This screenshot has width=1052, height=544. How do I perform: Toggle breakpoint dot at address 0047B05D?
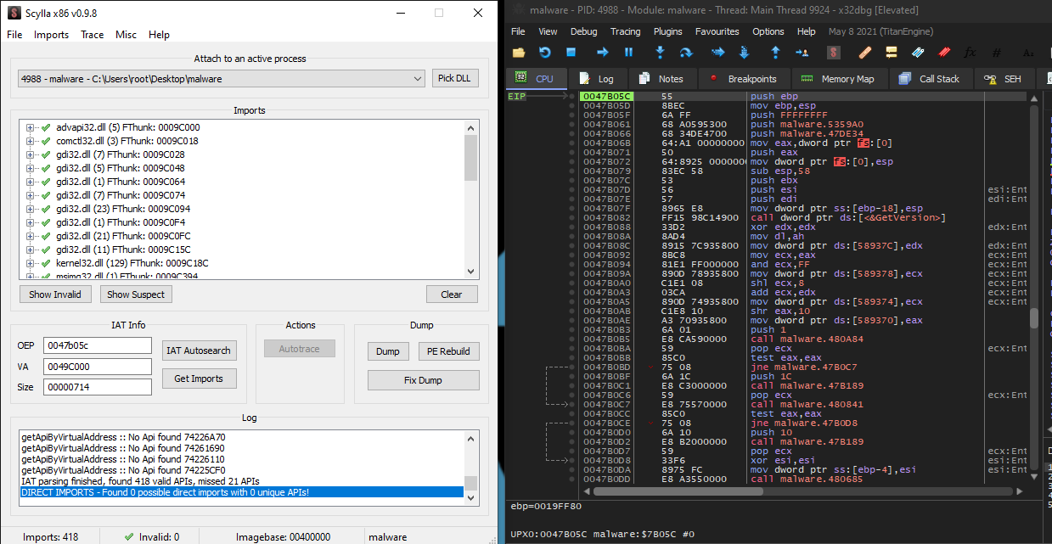tap(573, 106)
